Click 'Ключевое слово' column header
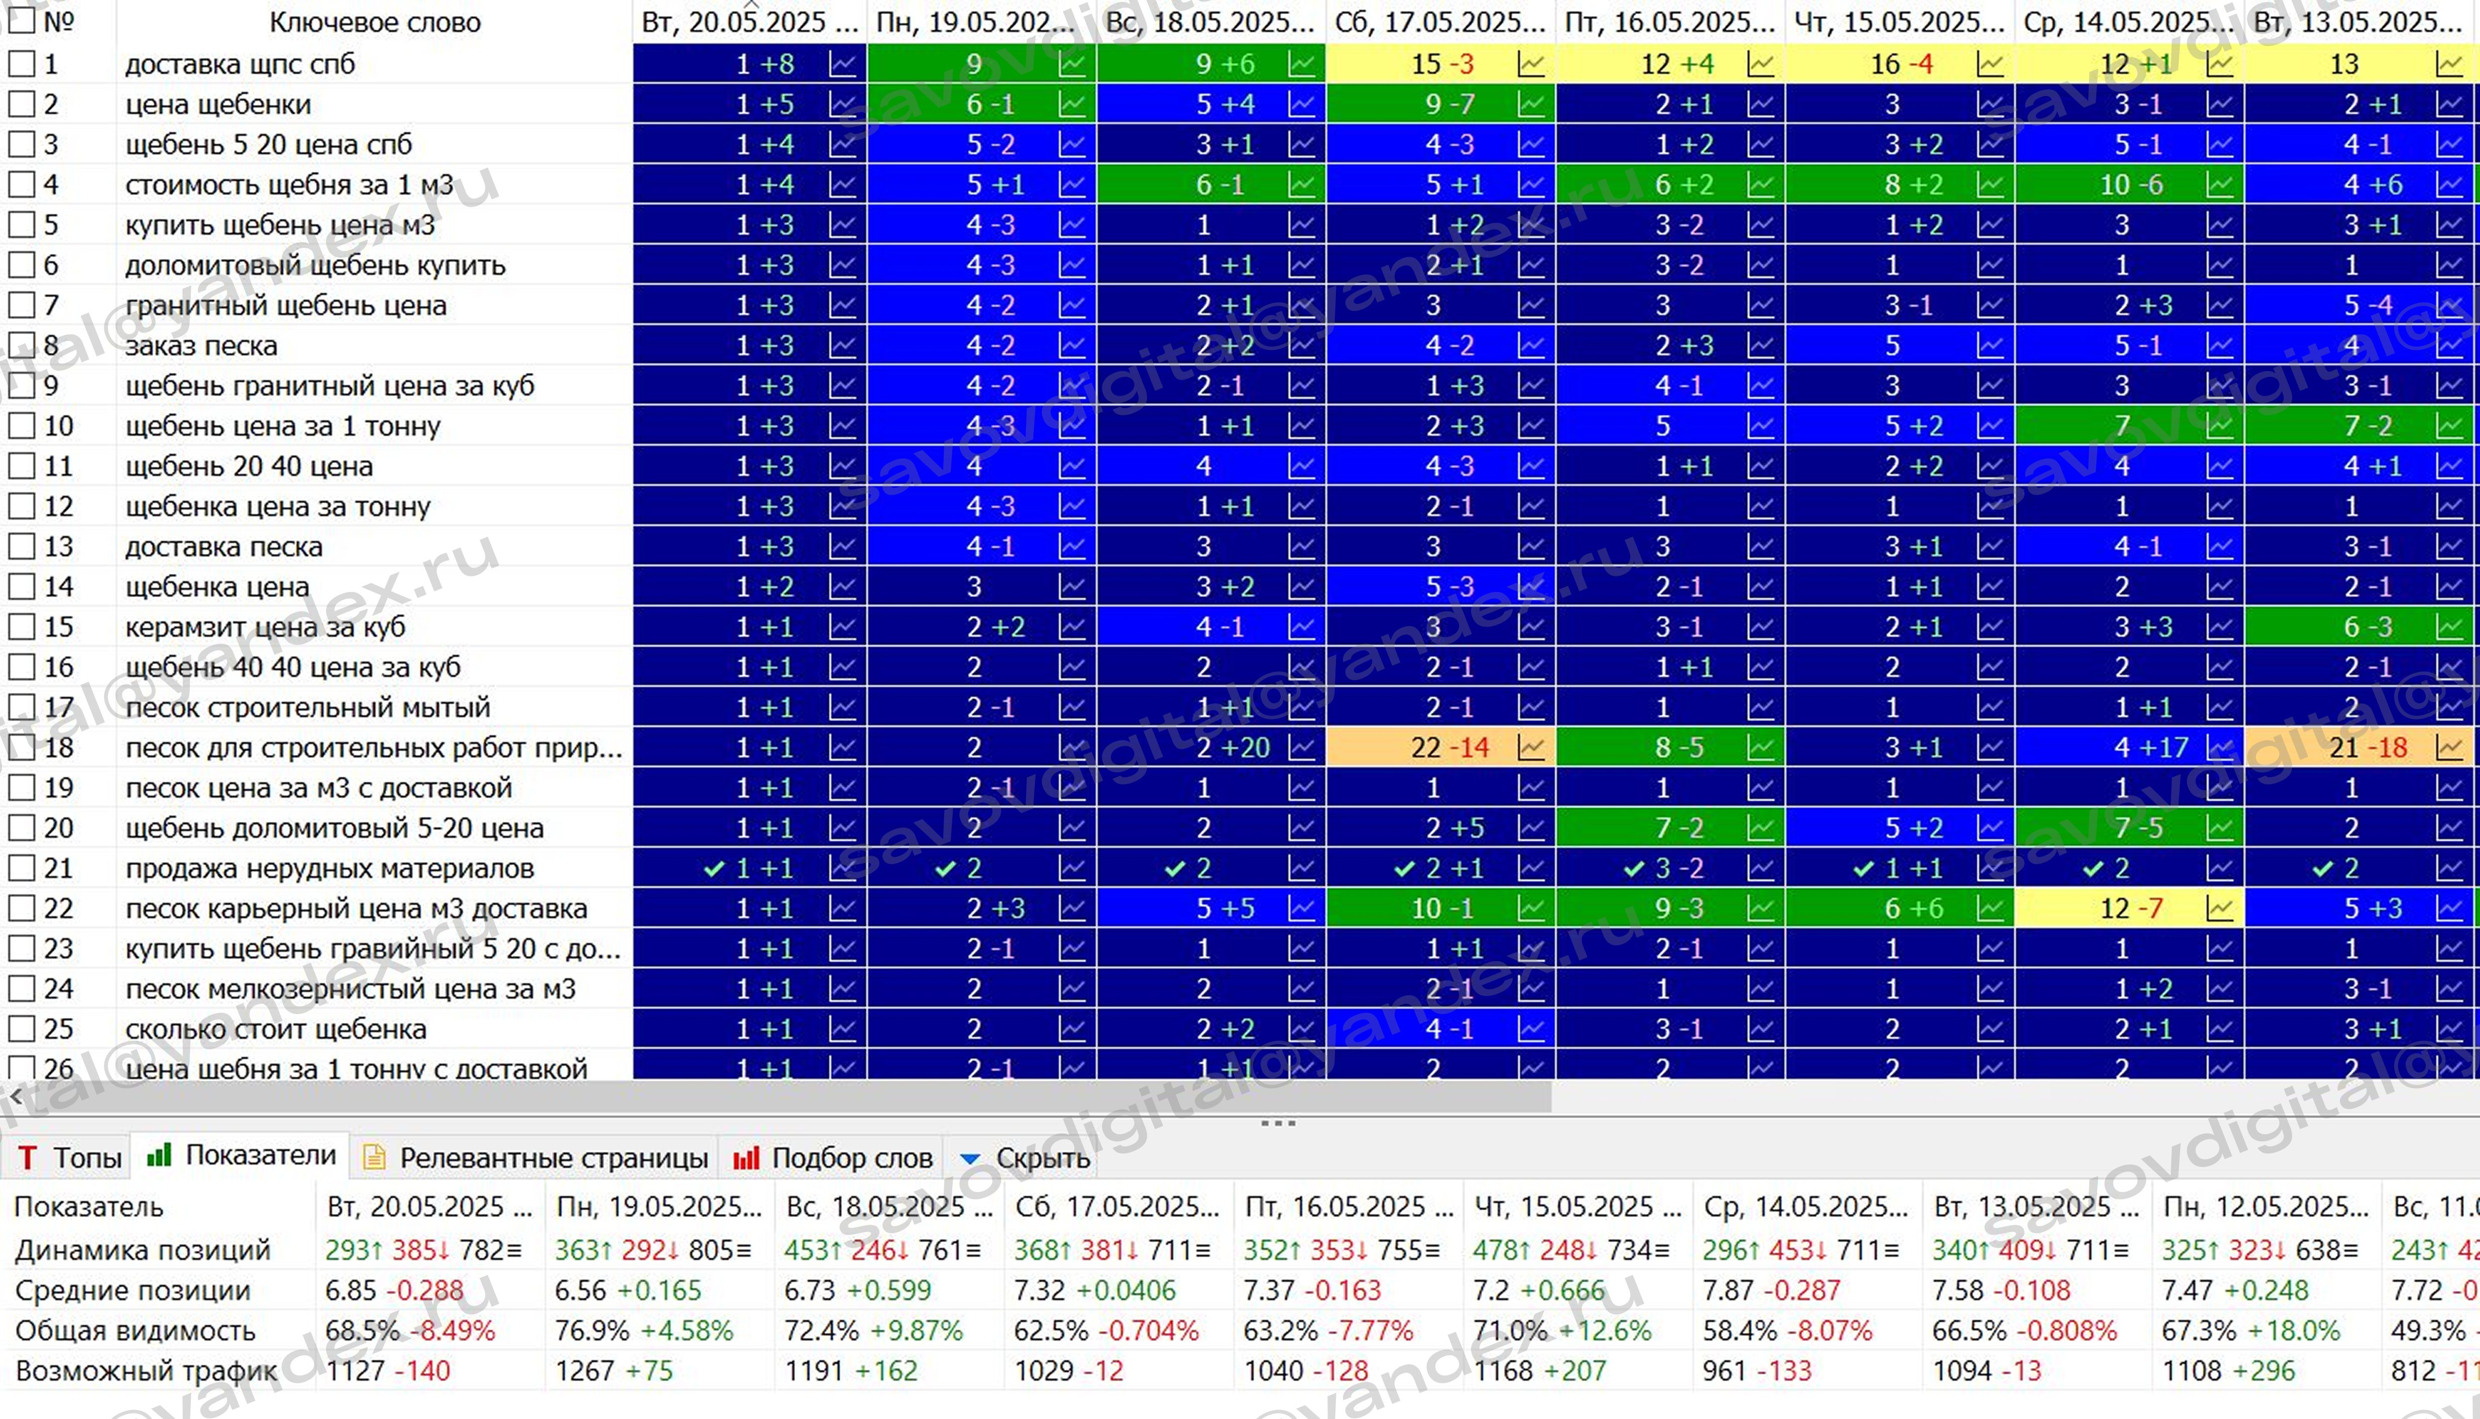2480x1419 pixels. coord(374,22)
